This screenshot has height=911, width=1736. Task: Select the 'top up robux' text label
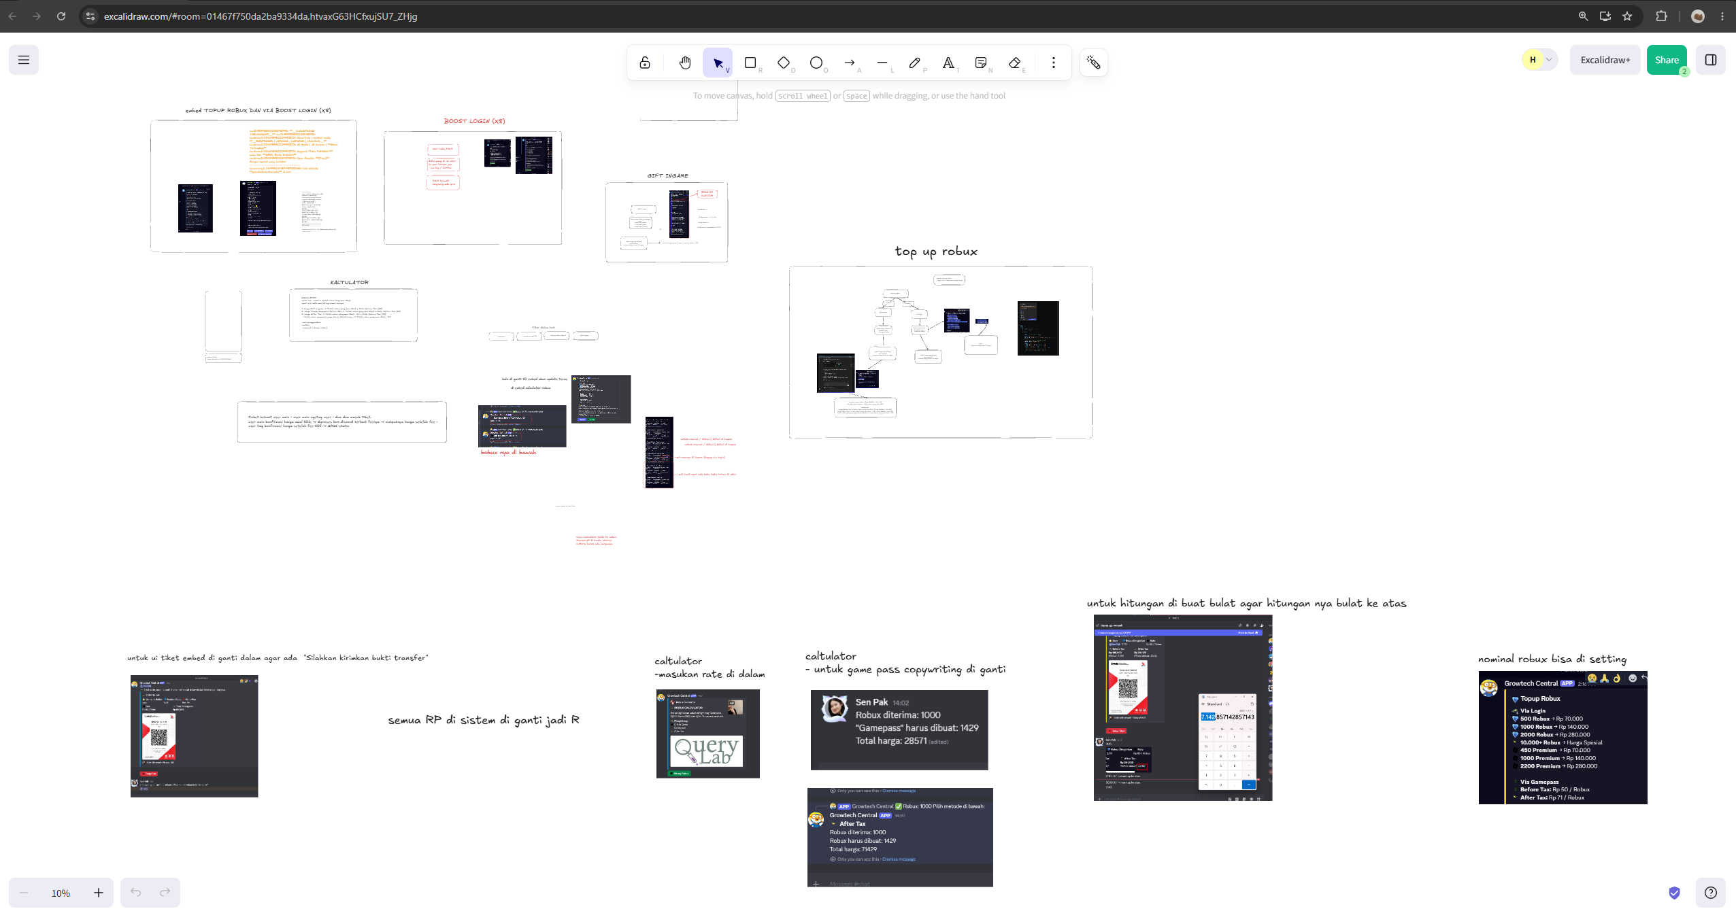[936, 252]
